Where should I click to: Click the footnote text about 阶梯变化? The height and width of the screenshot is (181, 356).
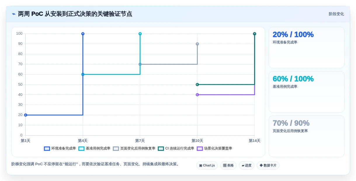tap(96, 164)
